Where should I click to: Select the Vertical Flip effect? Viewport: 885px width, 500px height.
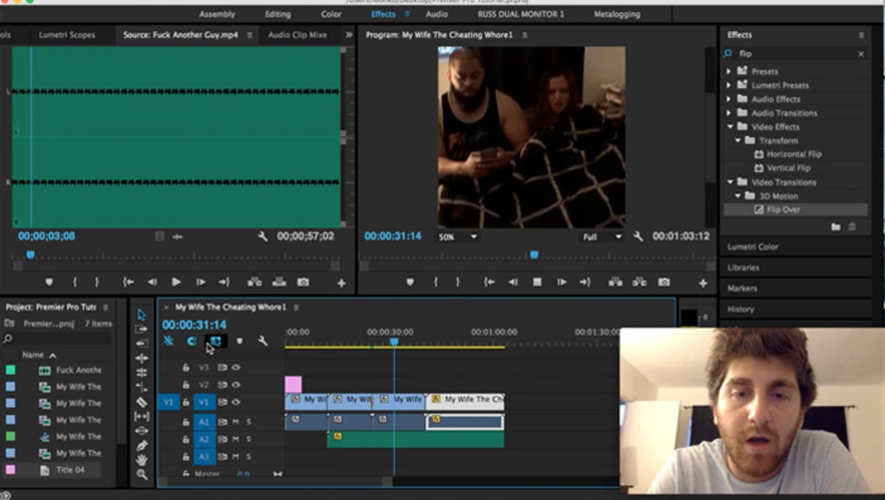[789, 168]
